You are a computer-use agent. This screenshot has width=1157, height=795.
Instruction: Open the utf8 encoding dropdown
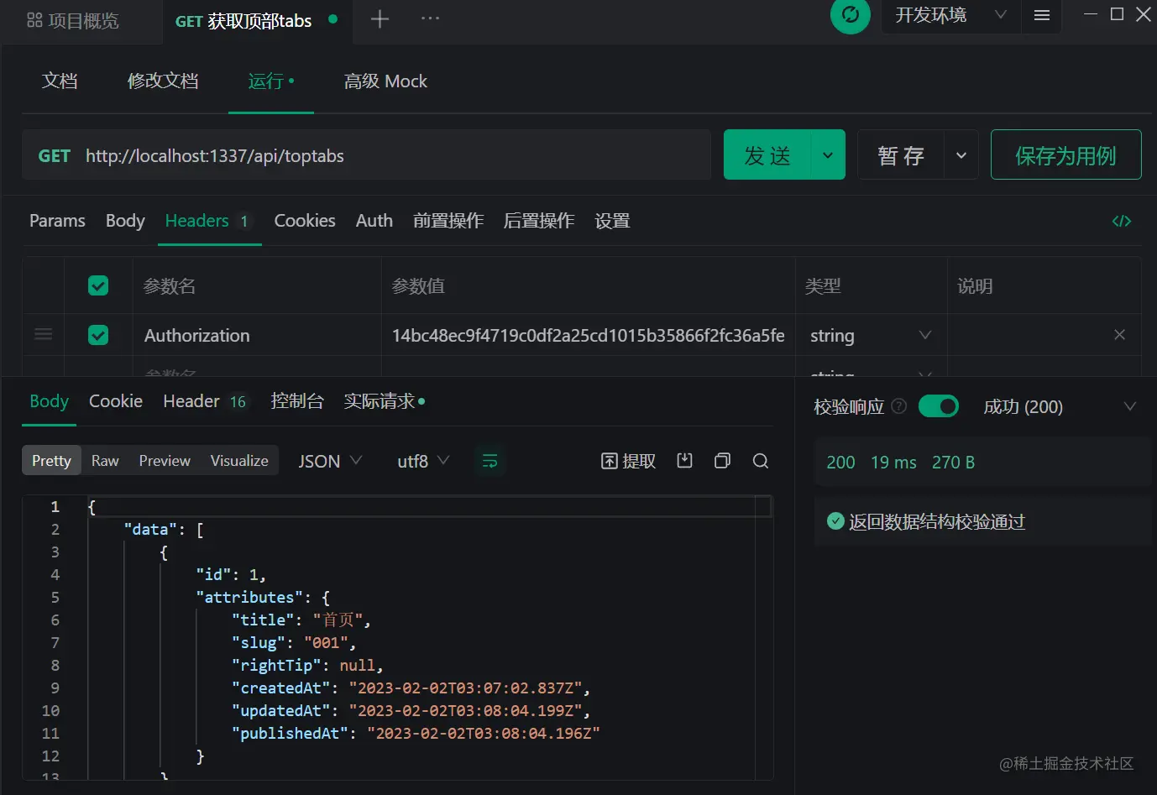423,461
